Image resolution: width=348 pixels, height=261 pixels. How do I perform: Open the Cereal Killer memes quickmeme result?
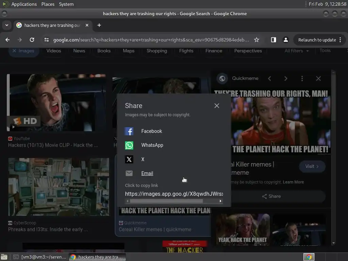click(155, 229)
